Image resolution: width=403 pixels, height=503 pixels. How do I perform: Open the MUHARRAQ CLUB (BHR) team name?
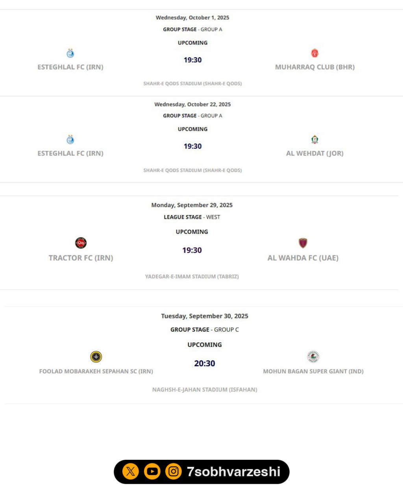click(x=314, y=67)
